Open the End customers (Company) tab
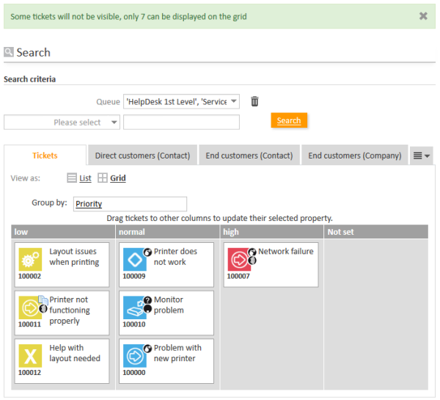Screen dimensions: 440x400 pos(354,156)
